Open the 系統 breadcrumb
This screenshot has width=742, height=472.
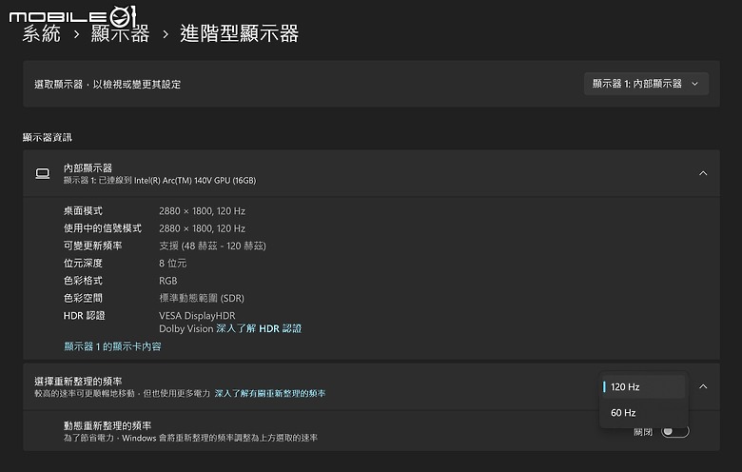(41, 33)
